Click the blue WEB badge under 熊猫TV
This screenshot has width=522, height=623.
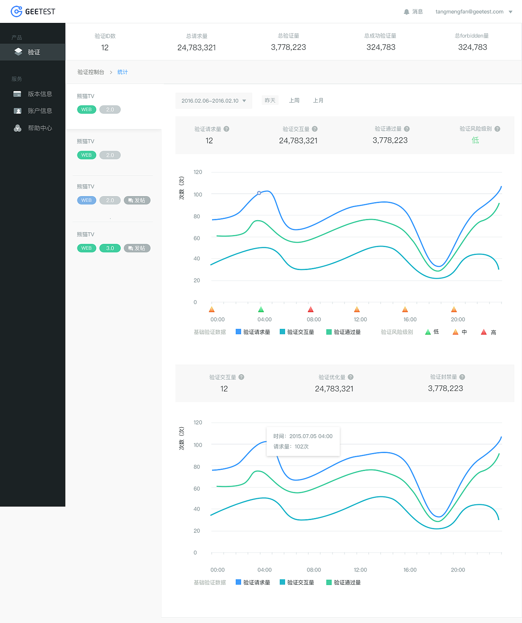[x=86, y=200]
